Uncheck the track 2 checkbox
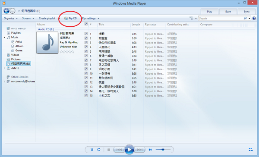This screenshot has width=259, height=157. point(86,38)
